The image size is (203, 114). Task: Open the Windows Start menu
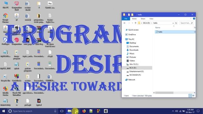(x=3, y=111)
